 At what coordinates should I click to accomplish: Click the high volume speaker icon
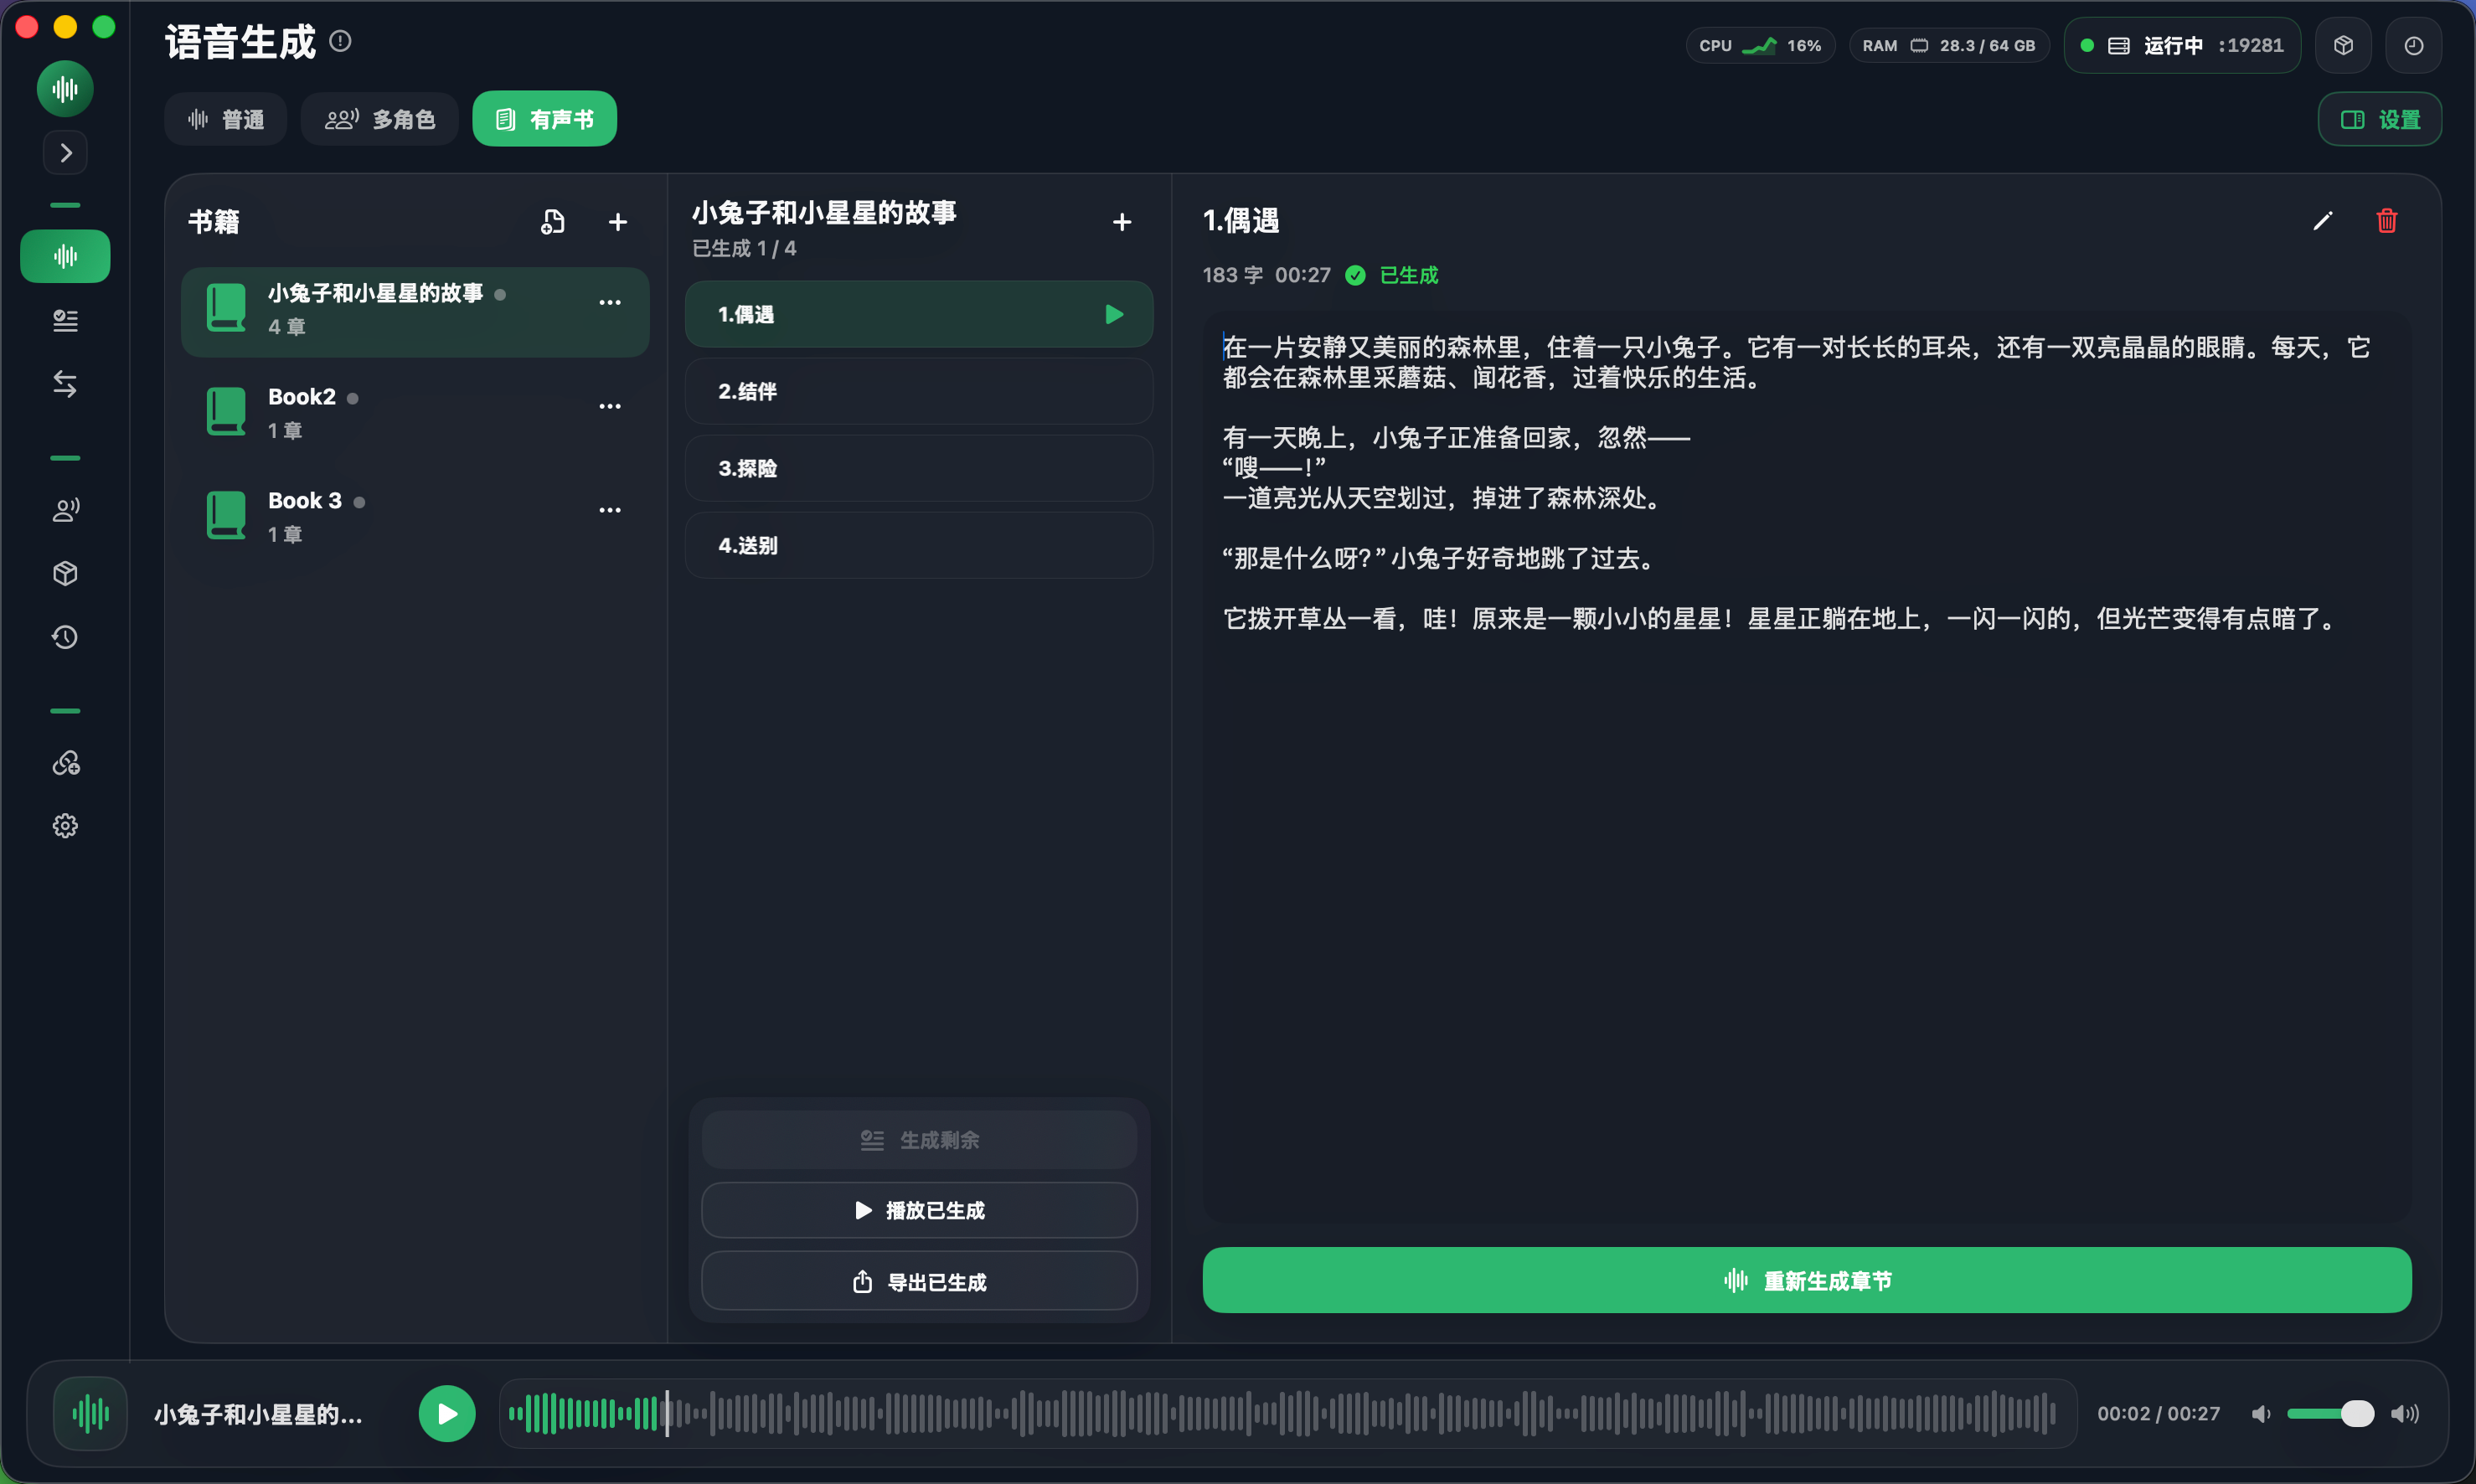[2405, 1414]
